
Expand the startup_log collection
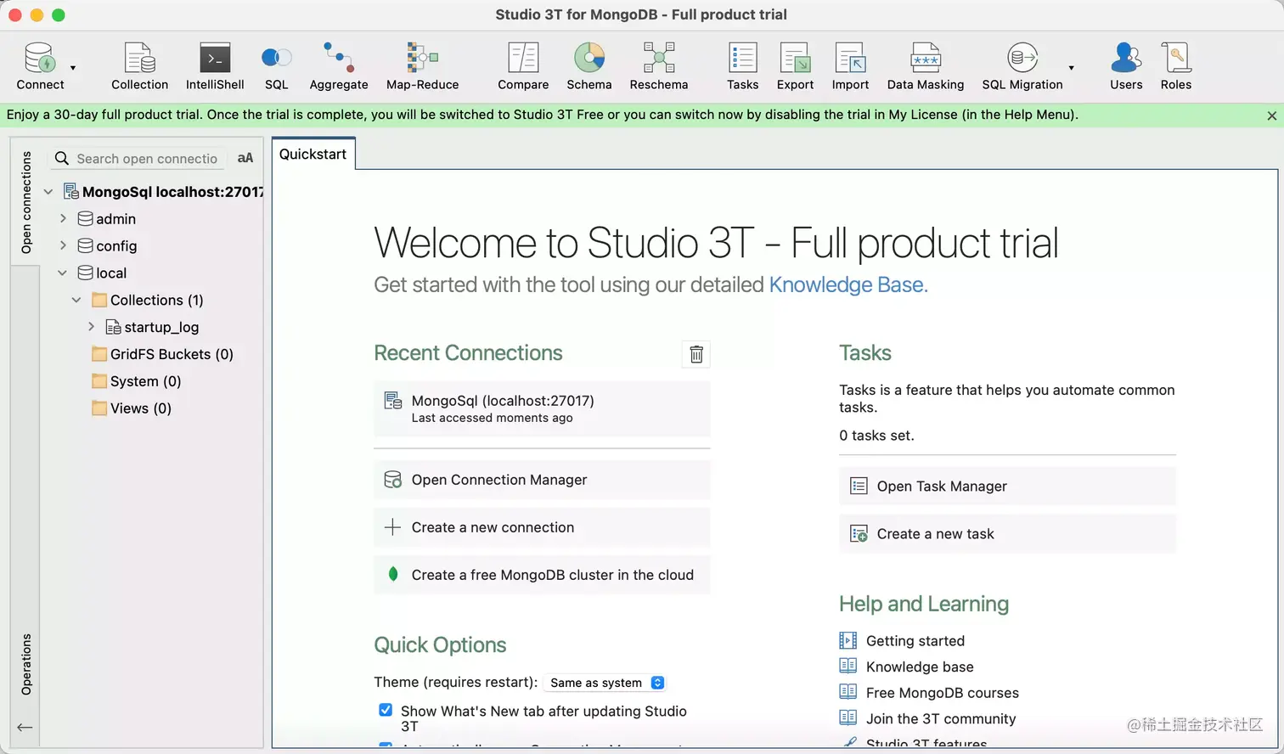point(91,327)
